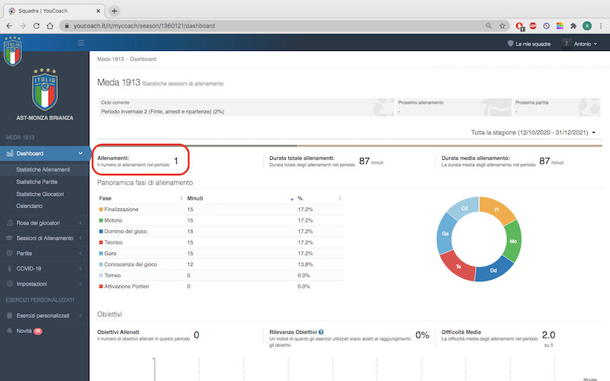Screen dimensions: 610x381
Task: Open Calendario in the sidebar
Action: (x=29, y=206)
